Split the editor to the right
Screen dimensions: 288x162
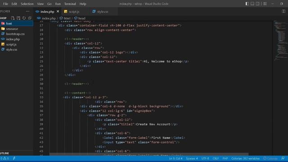283,11
